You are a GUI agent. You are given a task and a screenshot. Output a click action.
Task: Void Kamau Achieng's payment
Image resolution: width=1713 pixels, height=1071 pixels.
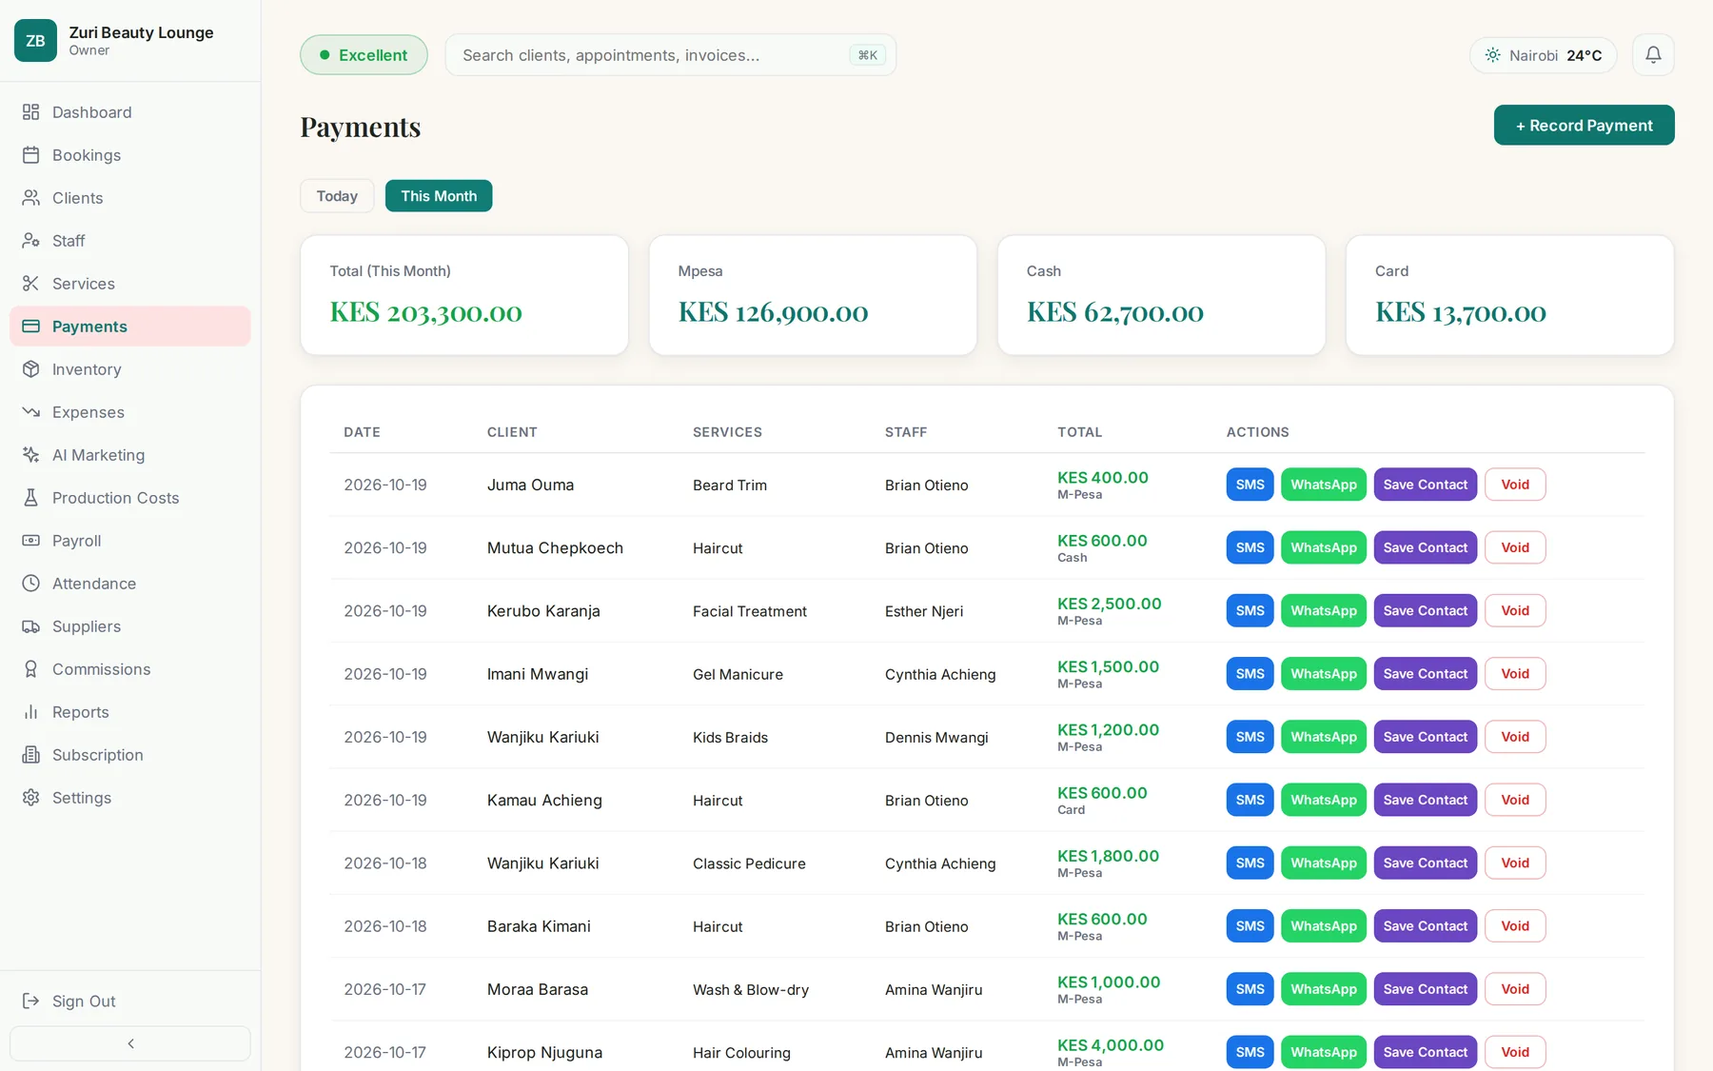coord(1515,800)
